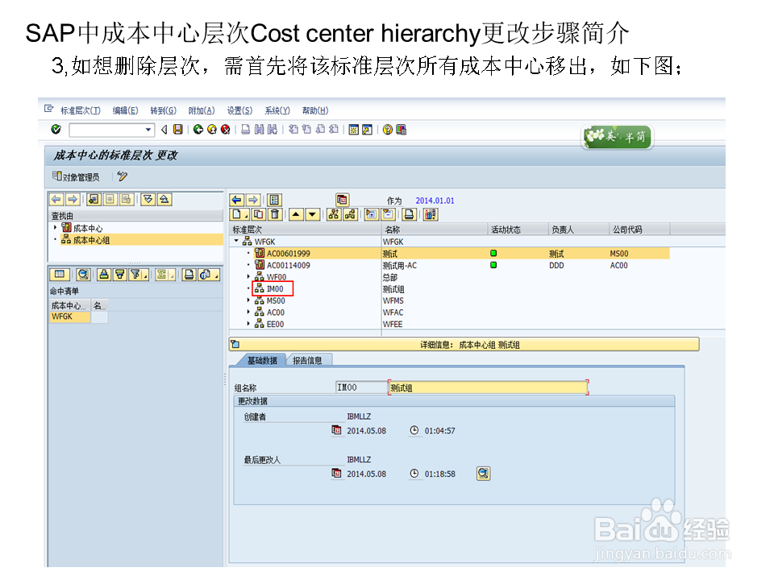Click the Find binoculars icon
The height and width of the screenshot is (580, 774).
tap(259, 129)
